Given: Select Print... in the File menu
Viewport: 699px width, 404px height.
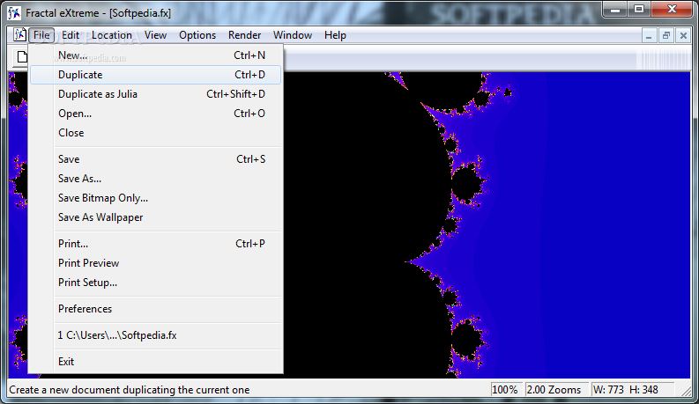Looking at the screenshot, I should tap(156, 244).
